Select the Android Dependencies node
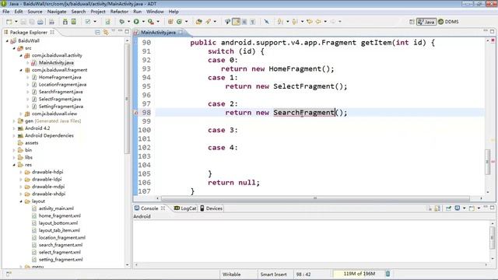This screenshot has width=498, height=280. click(x=49, y=135)
